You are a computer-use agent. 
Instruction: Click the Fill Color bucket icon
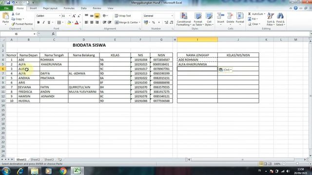(x=69, y=22)
